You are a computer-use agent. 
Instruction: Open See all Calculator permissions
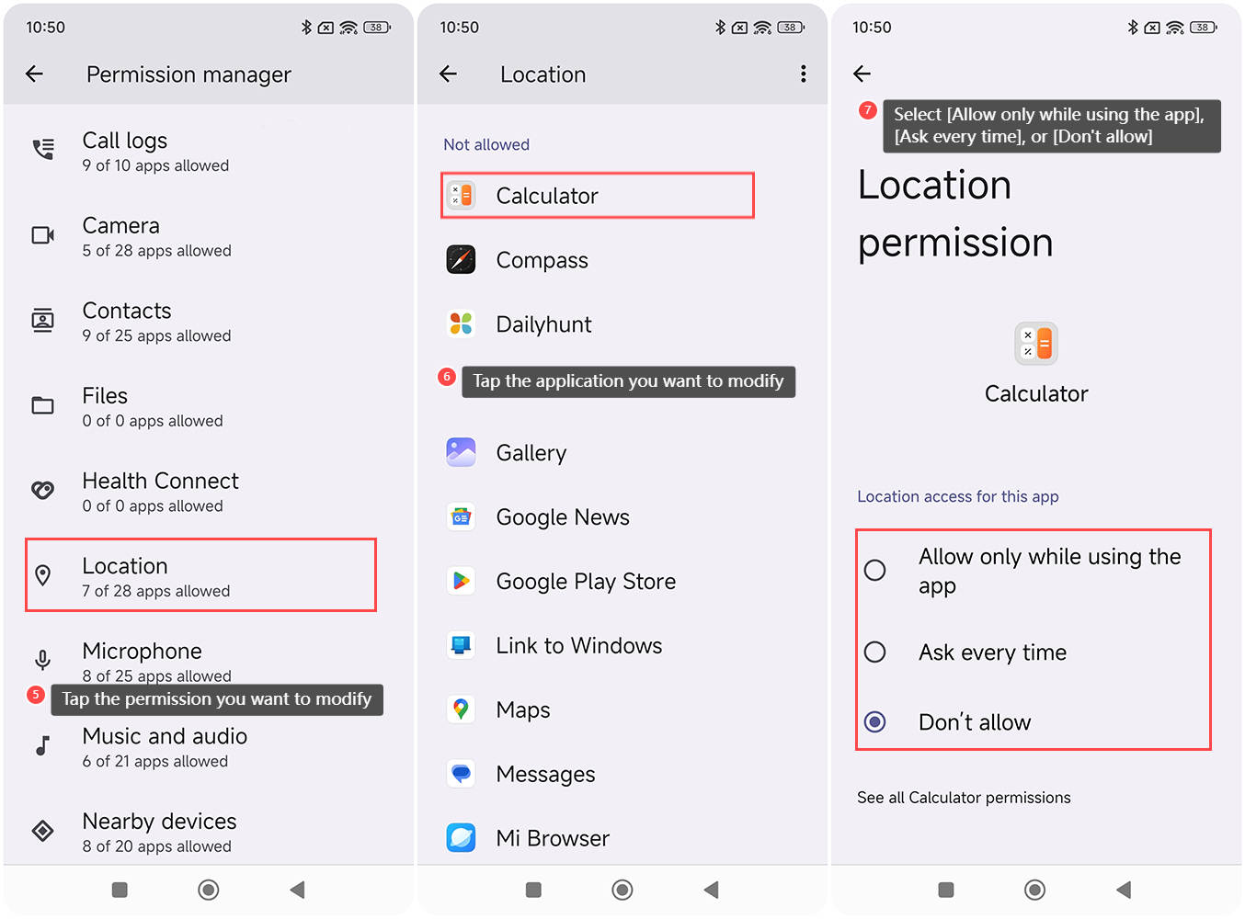pos(964,798)
